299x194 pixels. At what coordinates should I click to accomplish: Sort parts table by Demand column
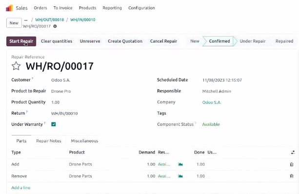coord(147,153)
